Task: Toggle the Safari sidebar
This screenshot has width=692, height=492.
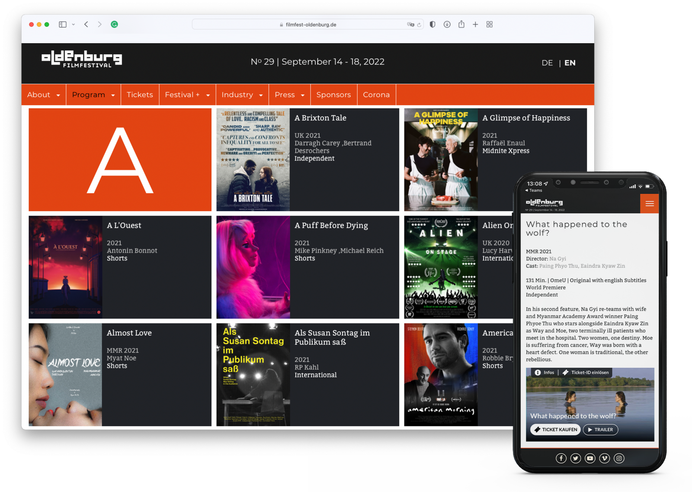Action: coord(63,25)
